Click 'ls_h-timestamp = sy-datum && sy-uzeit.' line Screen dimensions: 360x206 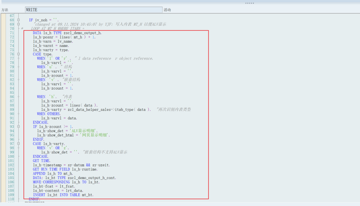(71, 165)
